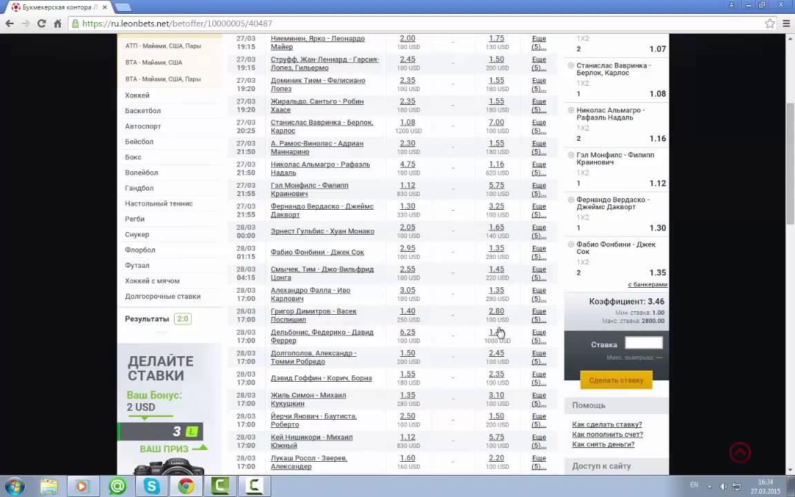Select odds 6.25 for Дельбонис
This screenshot has height=497, width=795.
408,332
